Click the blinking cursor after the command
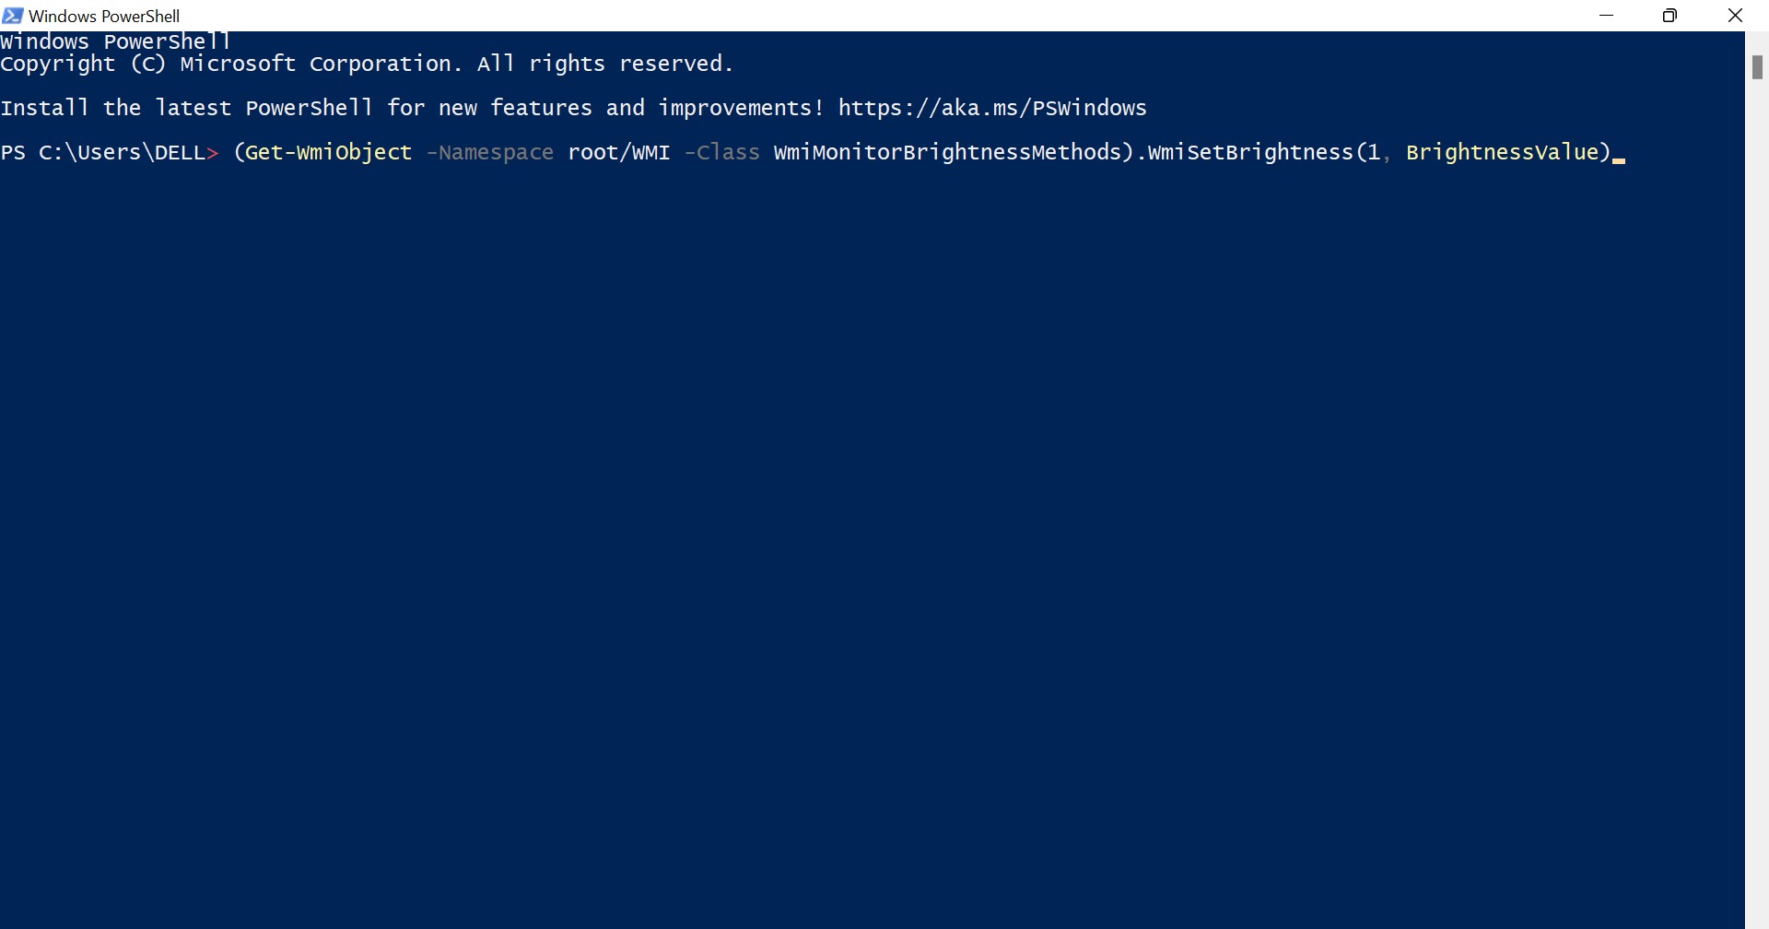The width and height of the screenshot is (1769, 929). pos(1619,155)
